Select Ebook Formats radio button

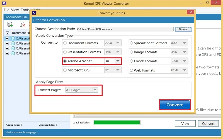point(131,61)
